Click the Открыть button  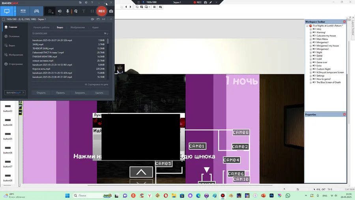(x=41, y=93)
